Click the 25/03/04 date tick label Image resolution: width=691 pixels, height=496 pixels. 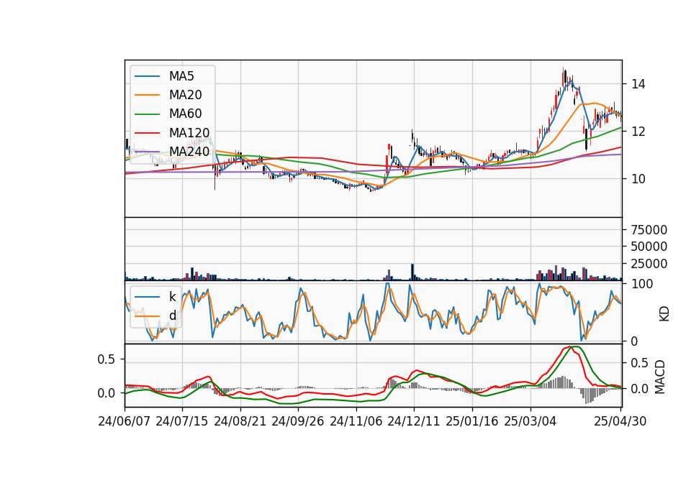point(530,421)
